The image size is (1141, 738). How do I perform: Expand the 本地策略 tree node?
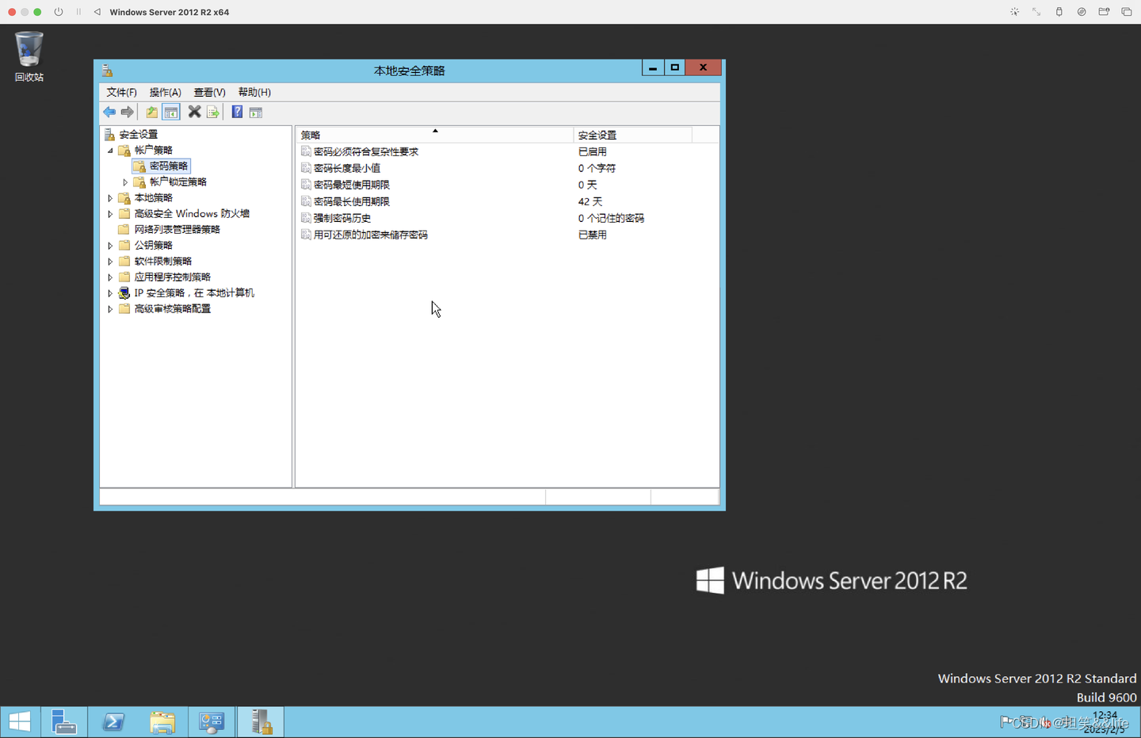pos(110,198)
